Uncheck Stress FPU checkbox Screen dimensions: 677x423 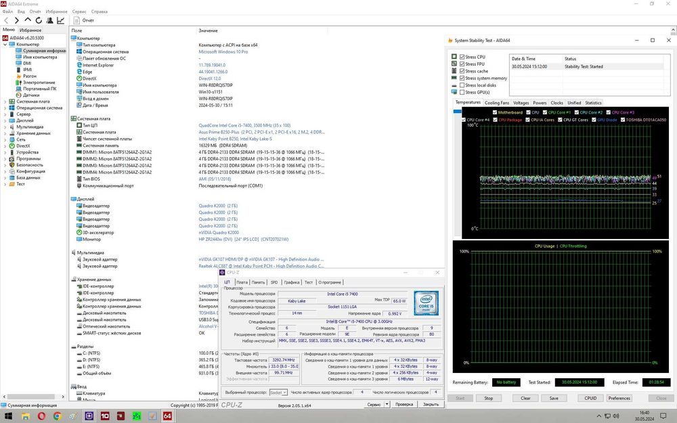pyautogui.click(x=462, y=64)
